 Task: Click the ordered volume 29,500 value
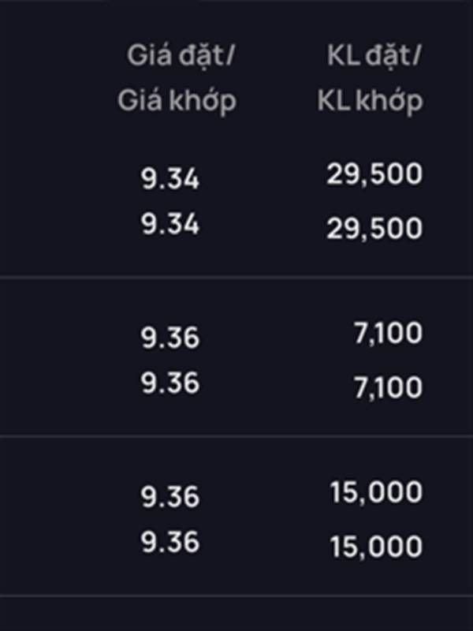[374, 175]
